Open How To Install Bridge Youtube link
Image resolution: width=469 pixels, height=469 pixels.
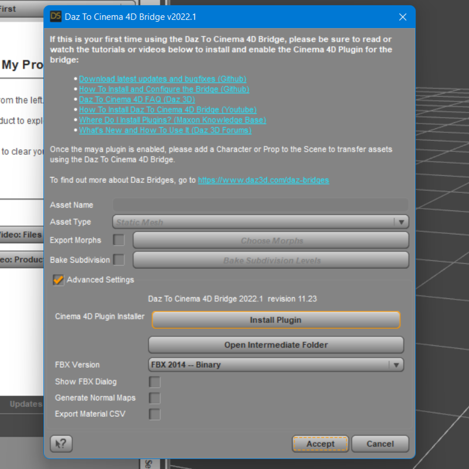click(x=168, y=110)
